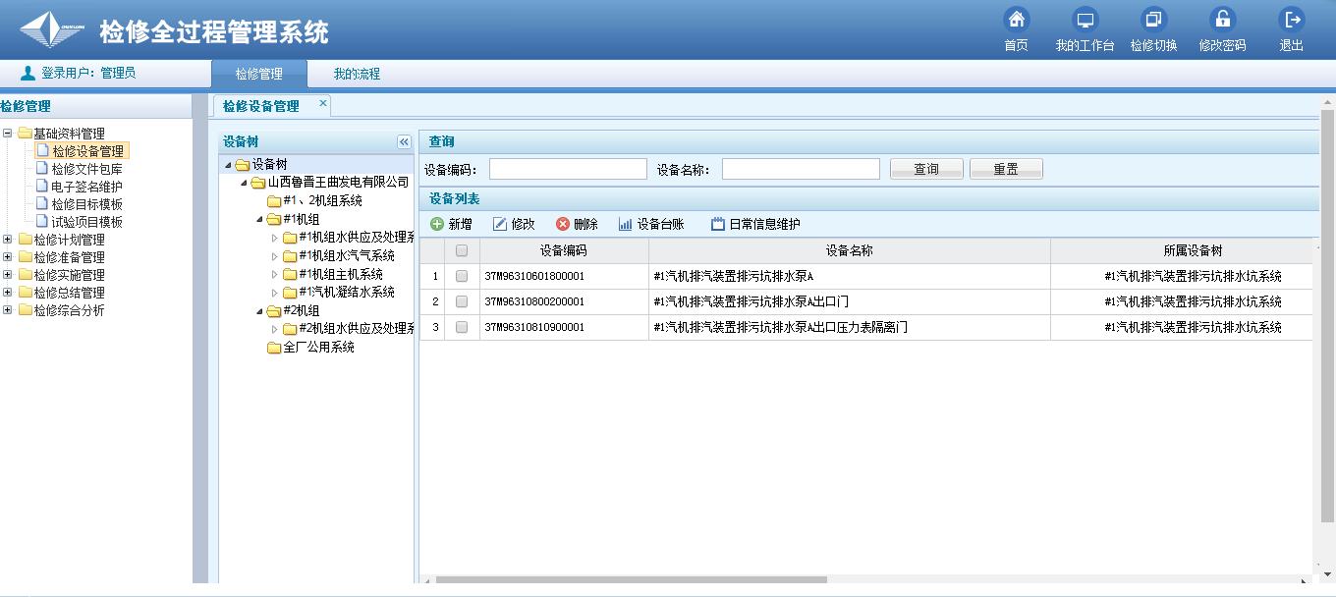
Task: Collapse the #1机组 folder in device tree
Action: 260,219
